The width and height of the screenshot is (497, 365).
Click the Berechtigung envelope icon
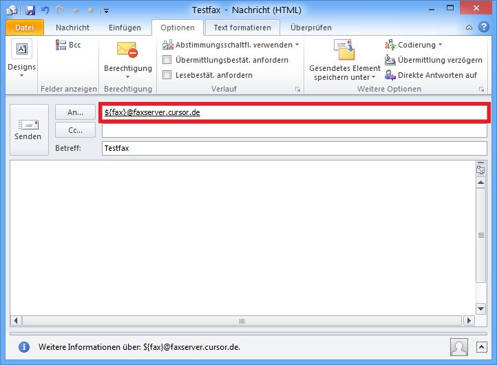tap(127, 50)
